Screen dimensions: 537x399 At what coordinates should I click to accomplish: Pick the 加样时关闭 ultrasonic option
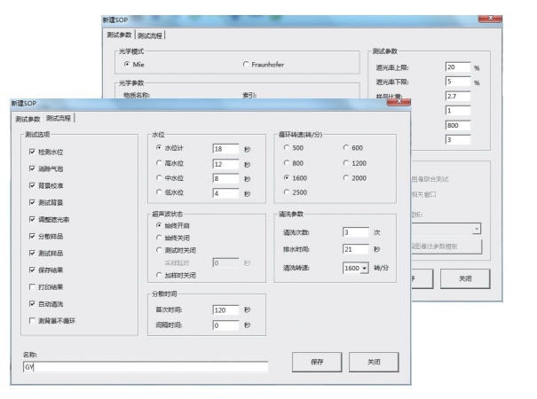pyautogui.click(x=159, y=275)
